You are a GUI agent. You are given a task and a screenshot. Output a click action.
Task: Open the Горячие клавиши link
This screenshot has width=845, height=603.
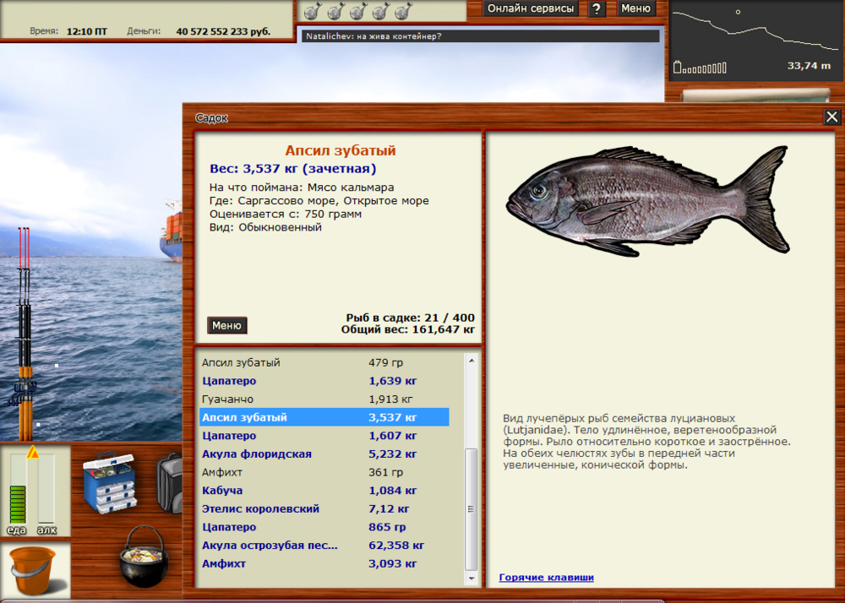(546, 578)
